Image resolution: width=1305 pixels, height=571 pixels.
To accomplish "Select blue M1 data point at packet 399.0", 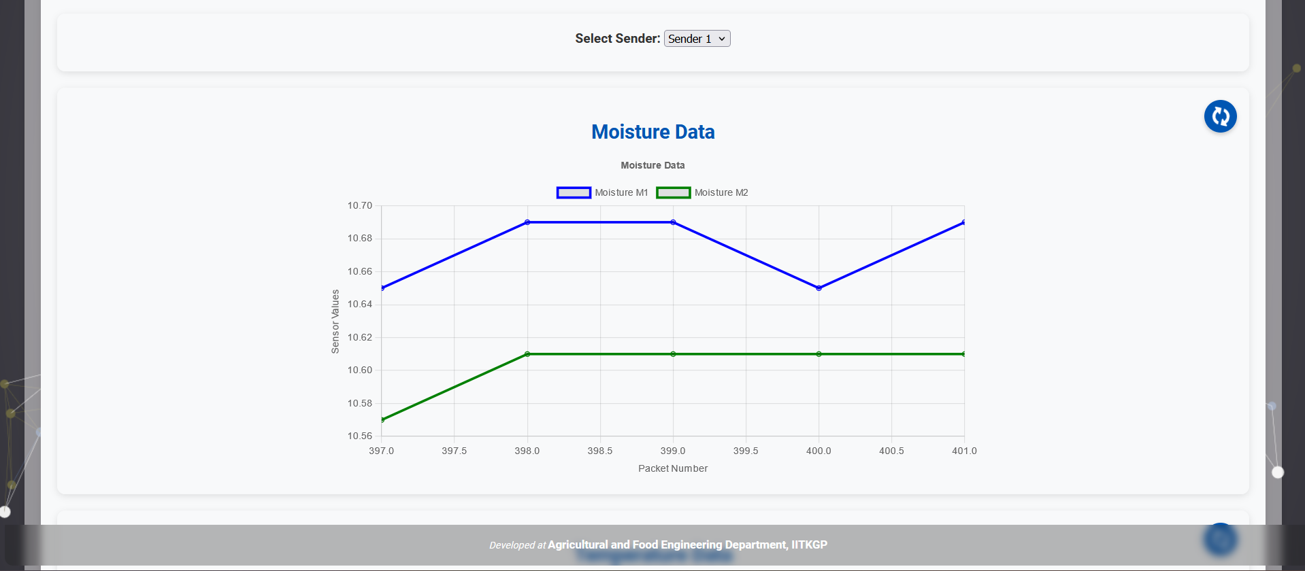I will point(673,222).
